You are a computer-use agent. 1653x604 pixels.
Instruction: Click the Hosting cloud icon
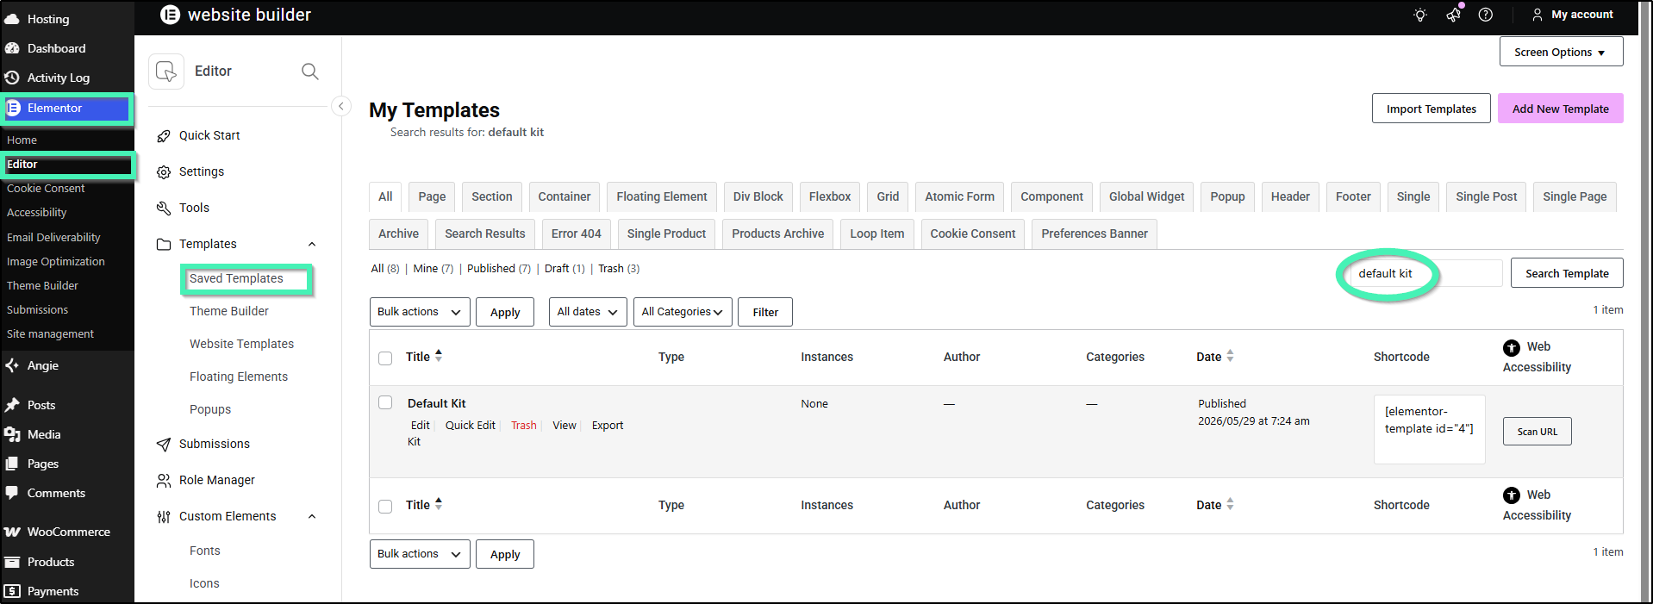point(12,19)
